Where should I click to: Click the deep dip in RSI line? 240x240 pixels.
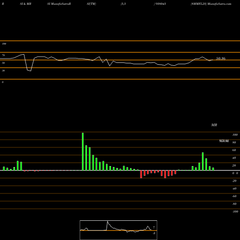(x=29, y=70)
